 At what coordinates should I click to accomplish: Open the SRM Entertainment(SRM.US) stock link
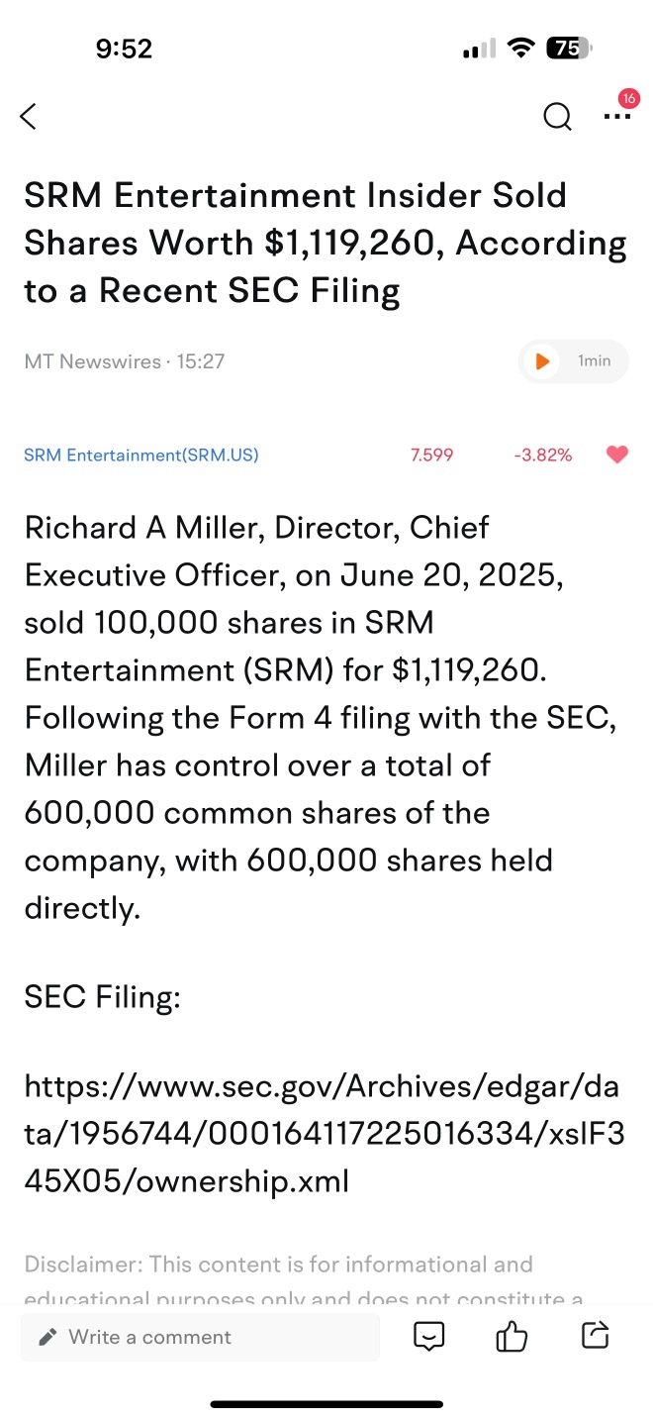(141, 456)
